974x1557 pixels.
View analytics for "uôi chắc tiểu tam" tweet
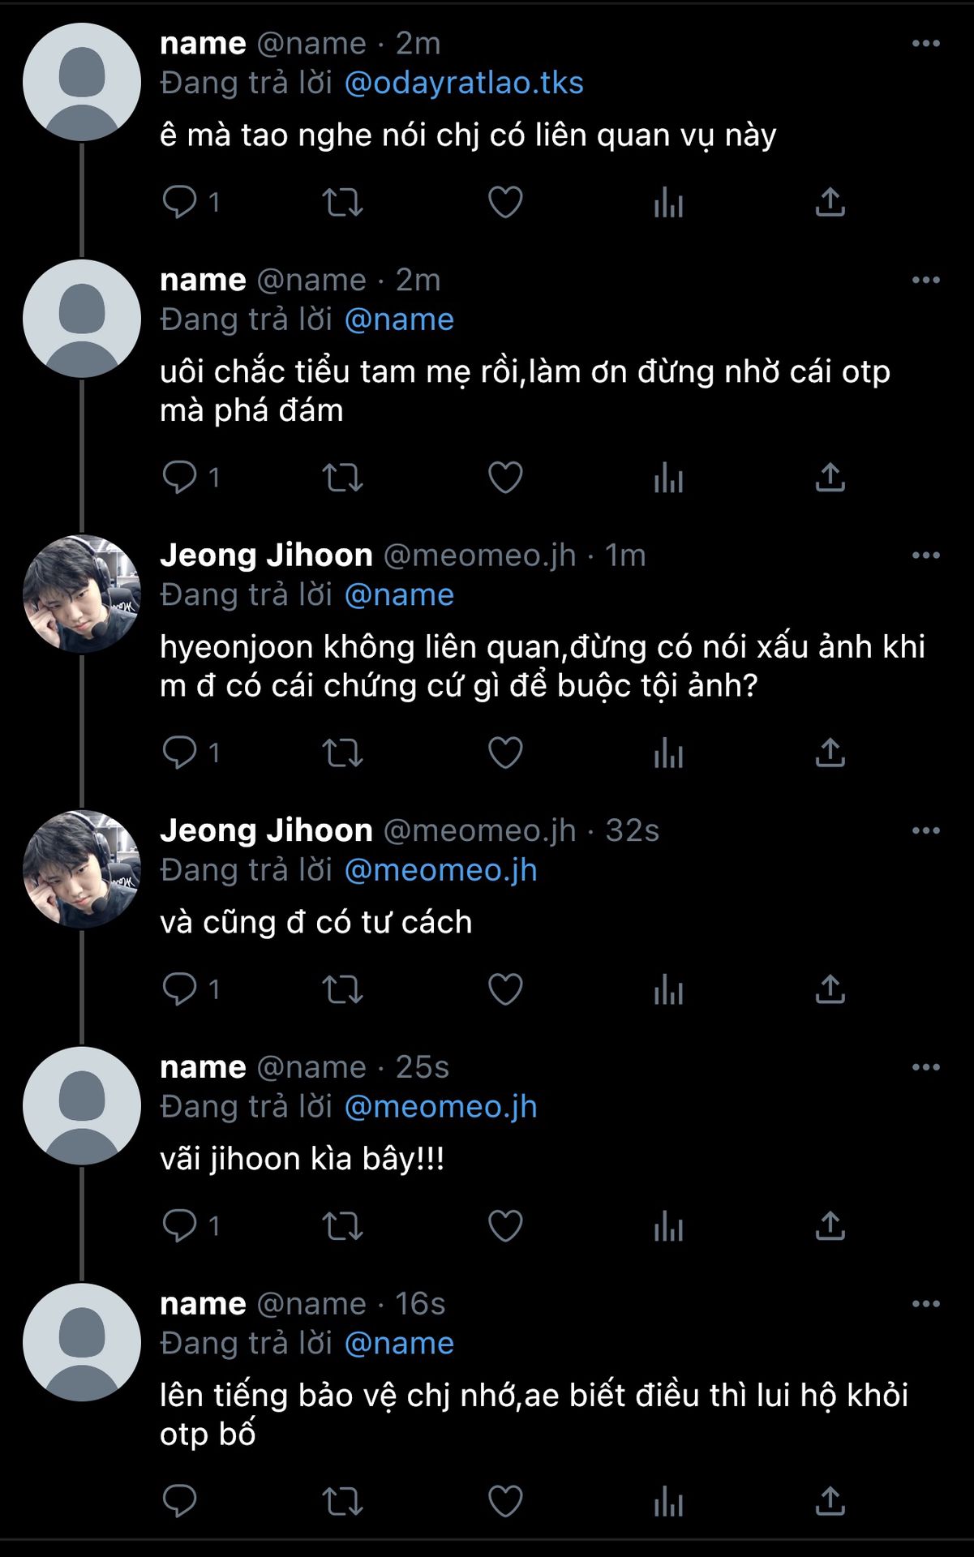pyautogui.click(x=668, y=477)
